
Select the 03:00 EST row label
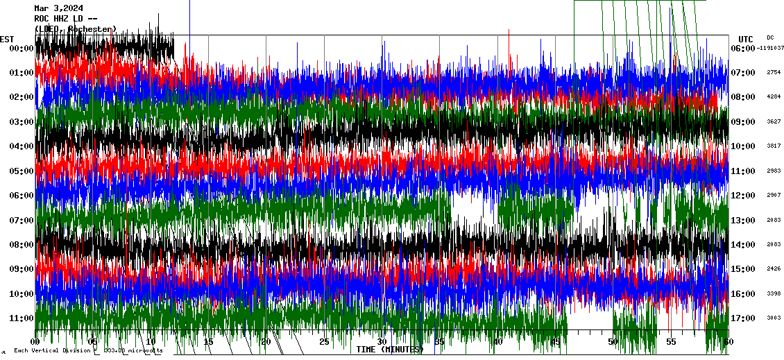22,122
